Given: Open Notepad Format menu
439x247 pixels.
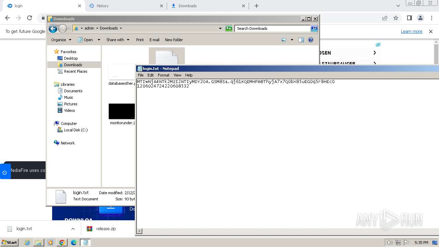Looking at the screenshot, I should click(164, 75).
